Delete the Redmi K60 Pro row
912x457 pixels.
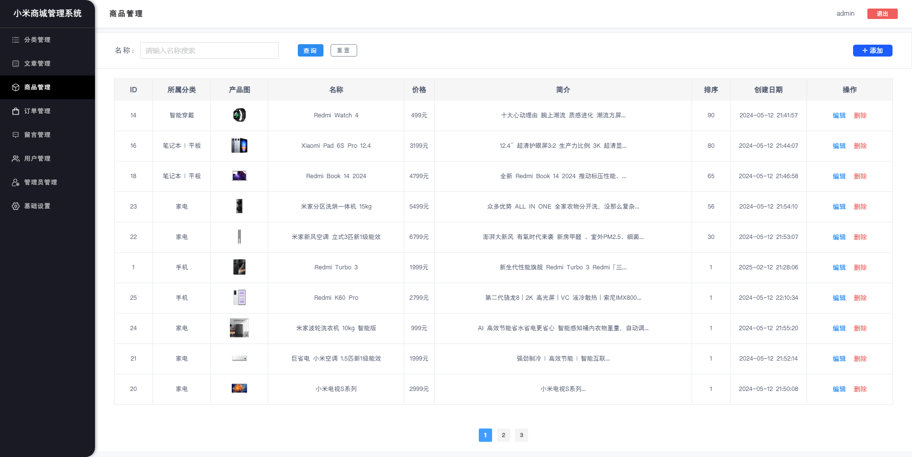[x=860, y=298]
